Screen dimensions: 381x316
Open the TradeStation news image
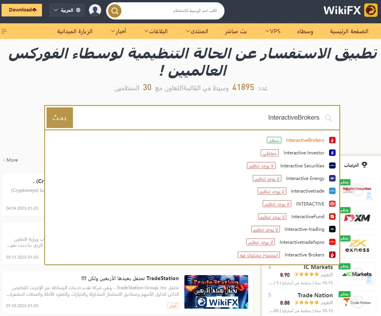(x=216, y=292)
